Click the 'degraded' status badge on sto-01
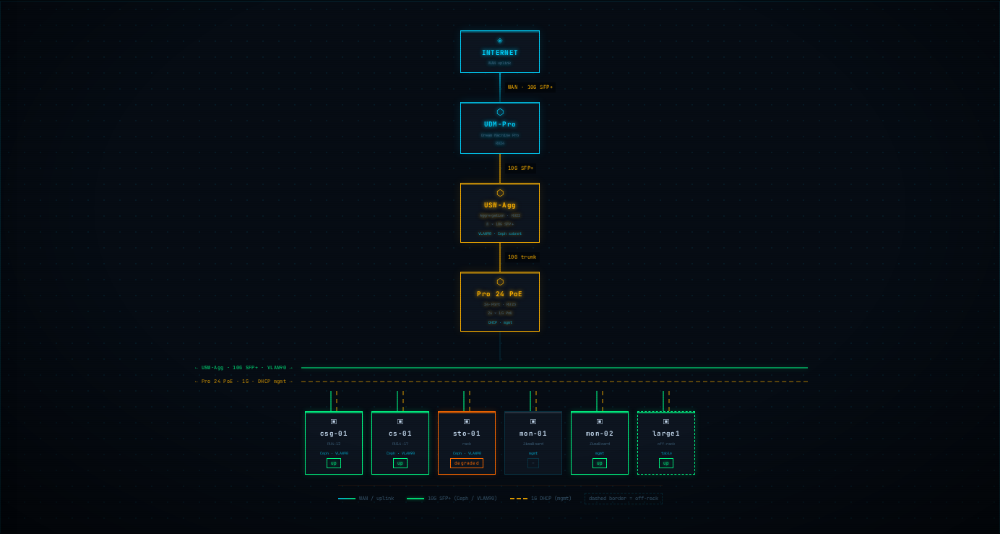The image size is (1000, 534). [x=467, y=463]
